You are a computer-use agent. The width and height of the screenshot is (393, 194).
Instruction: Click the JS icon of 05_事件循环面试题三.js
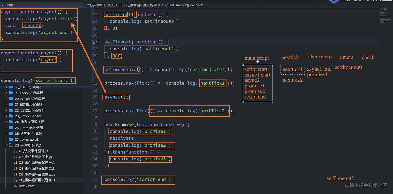(x=16, y=174)
